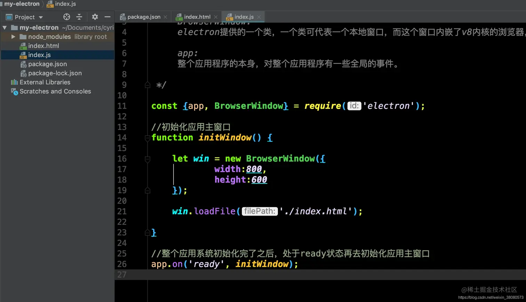This screenshot has width=526, height=302.
Task: Fold the comment block at line 9
Action: click(x=148, y=85)
